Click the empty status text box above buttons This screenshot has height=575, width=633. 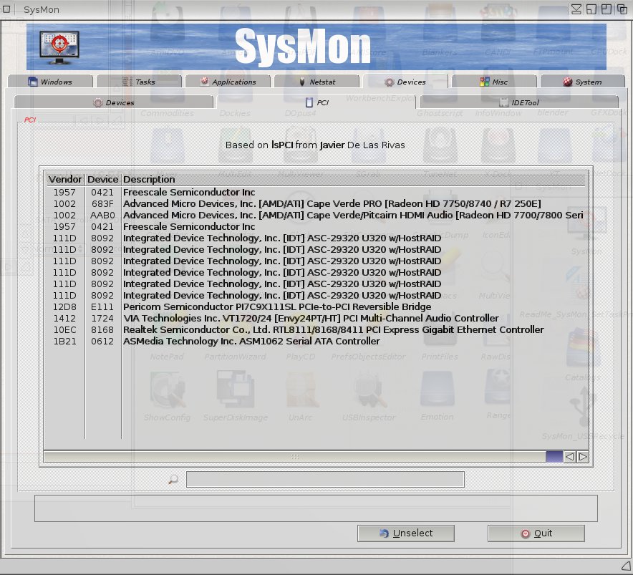(316, 508)
